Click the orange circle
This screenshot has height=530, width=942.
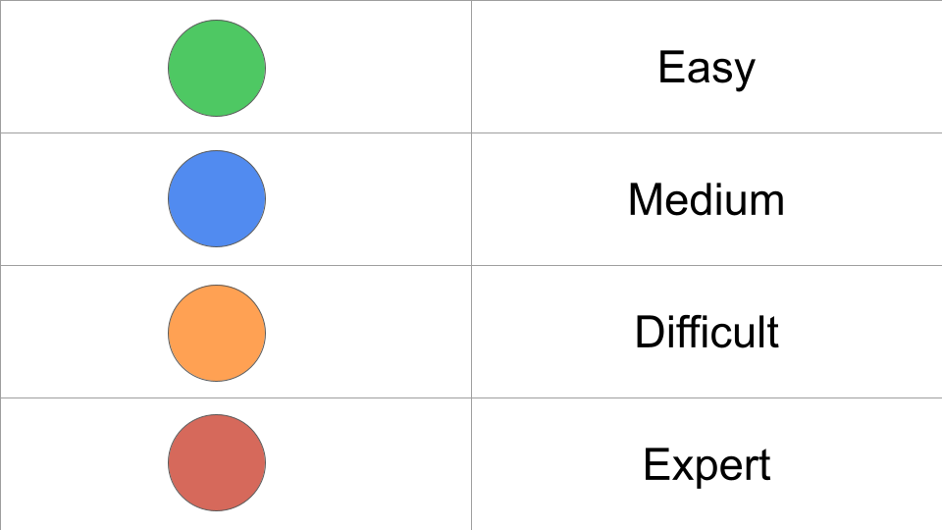pos(217,332)
